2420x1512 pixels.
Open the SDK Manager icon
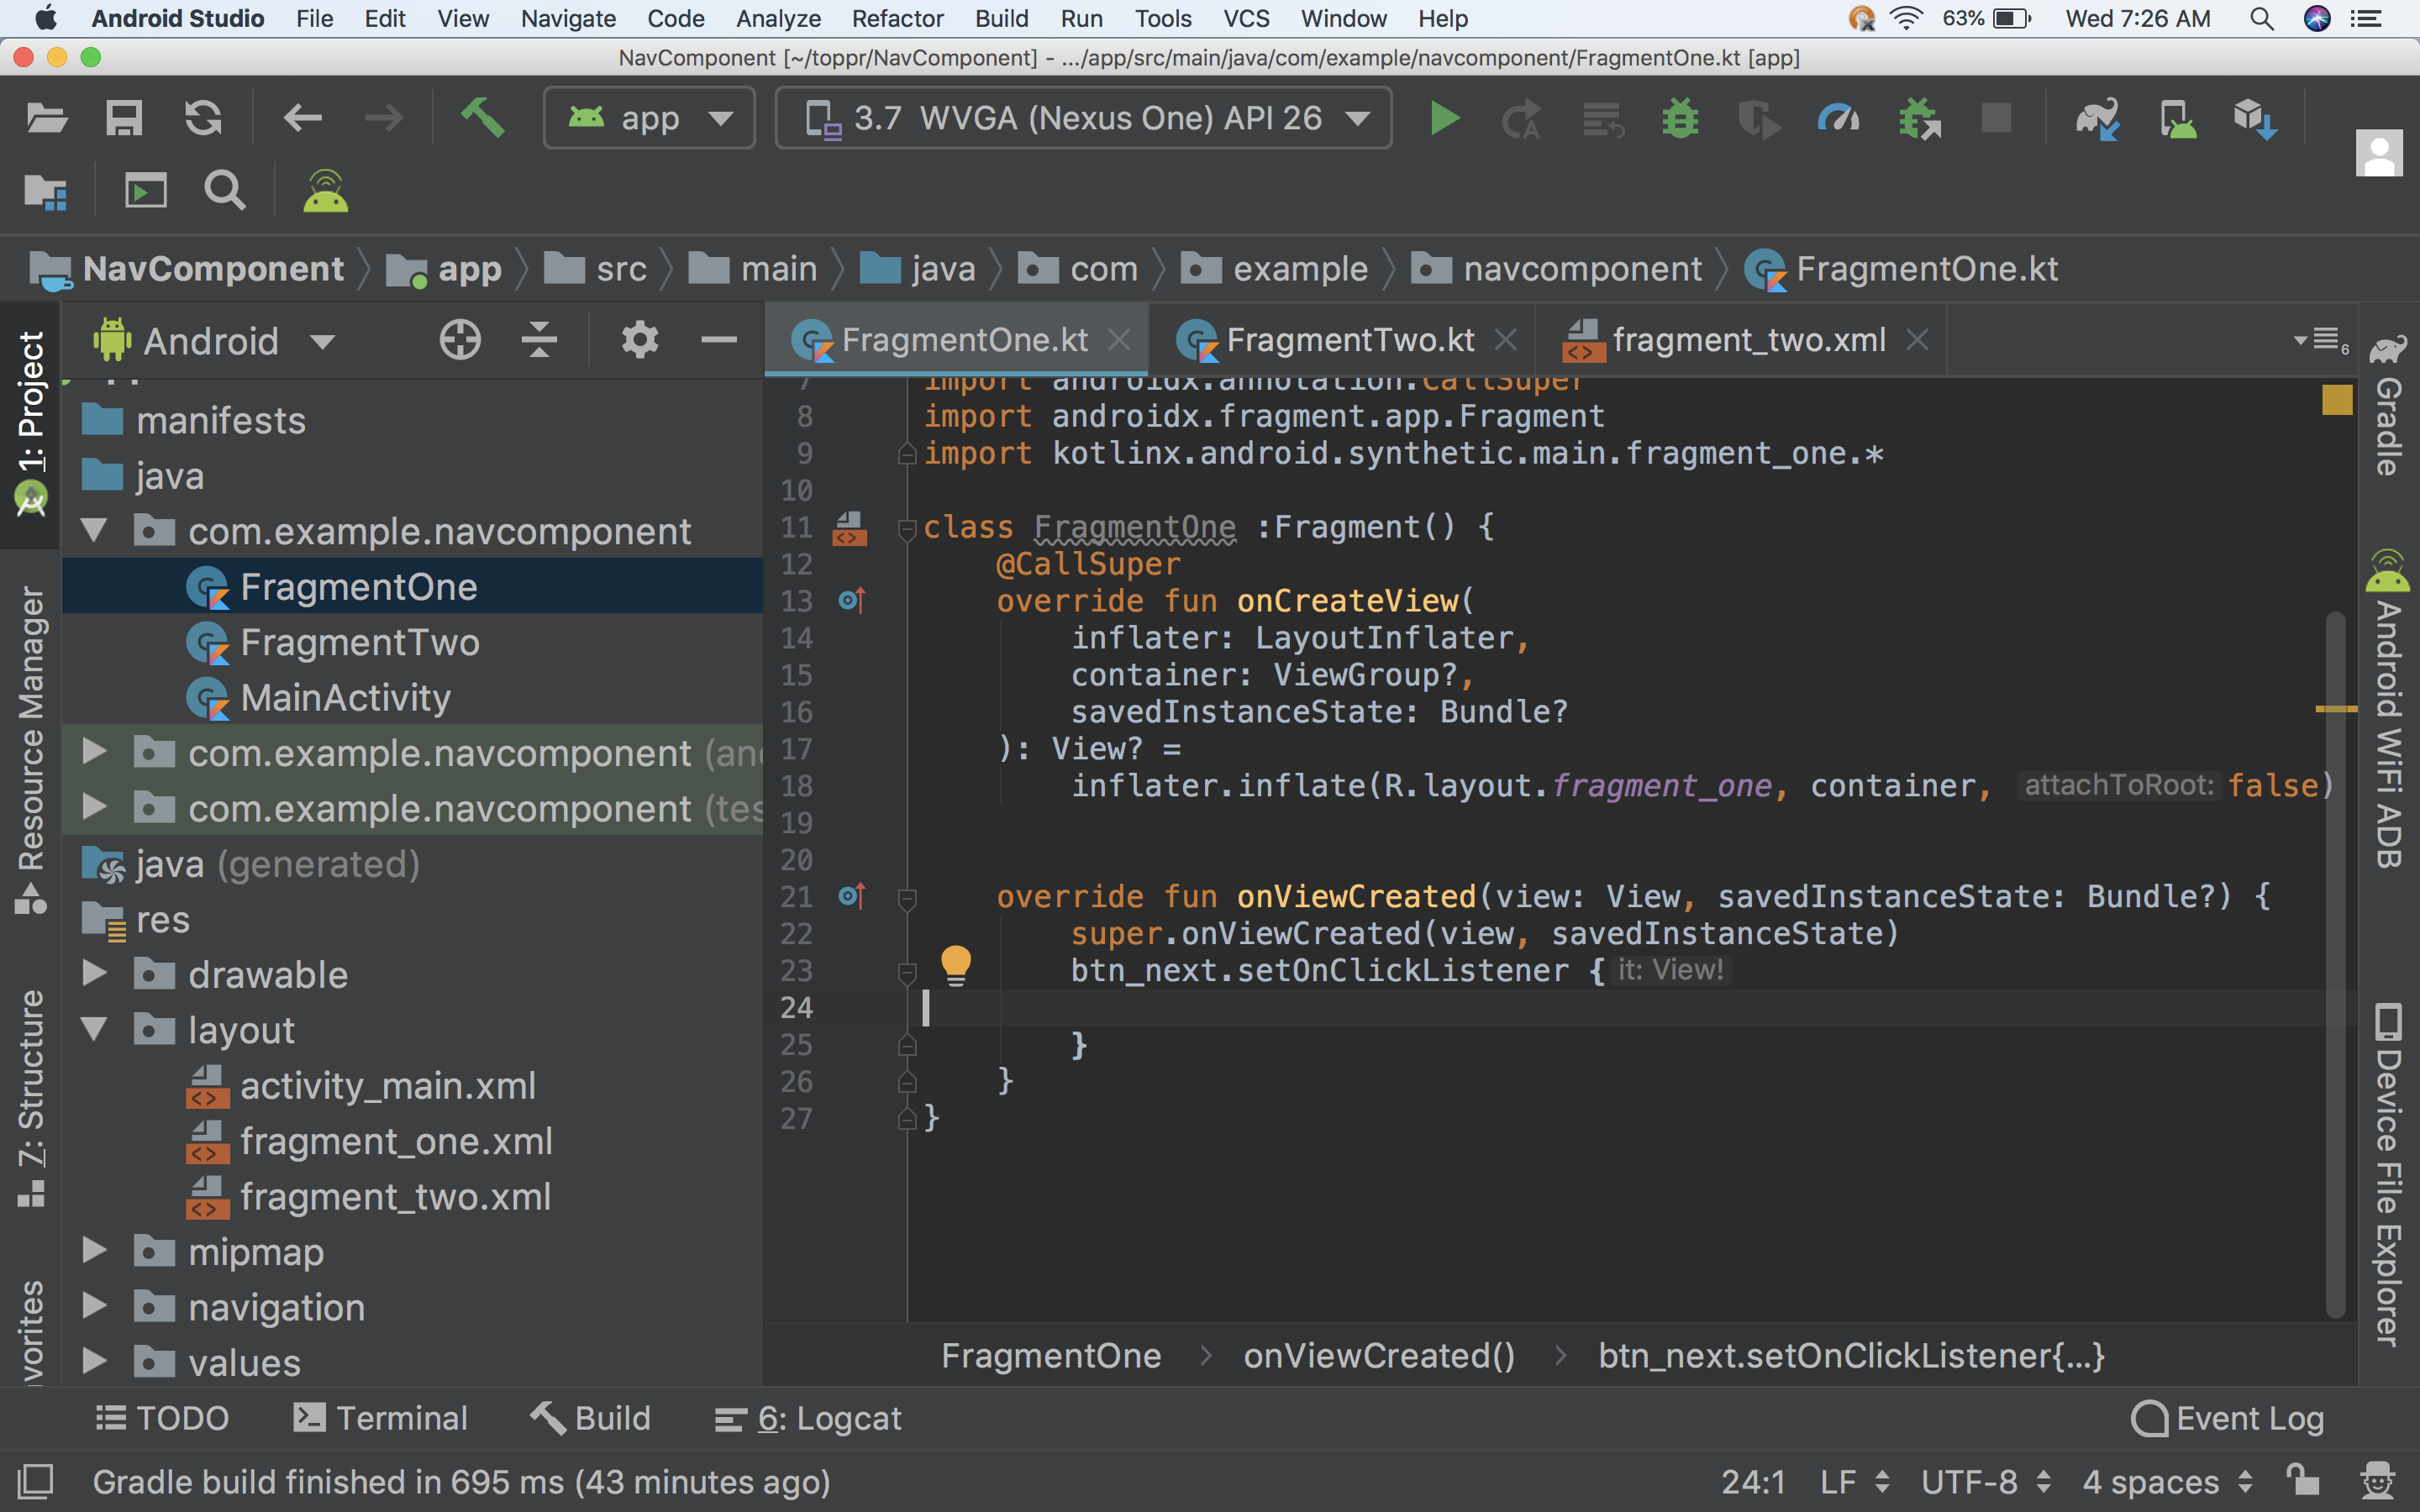(x=2255, y=119)
